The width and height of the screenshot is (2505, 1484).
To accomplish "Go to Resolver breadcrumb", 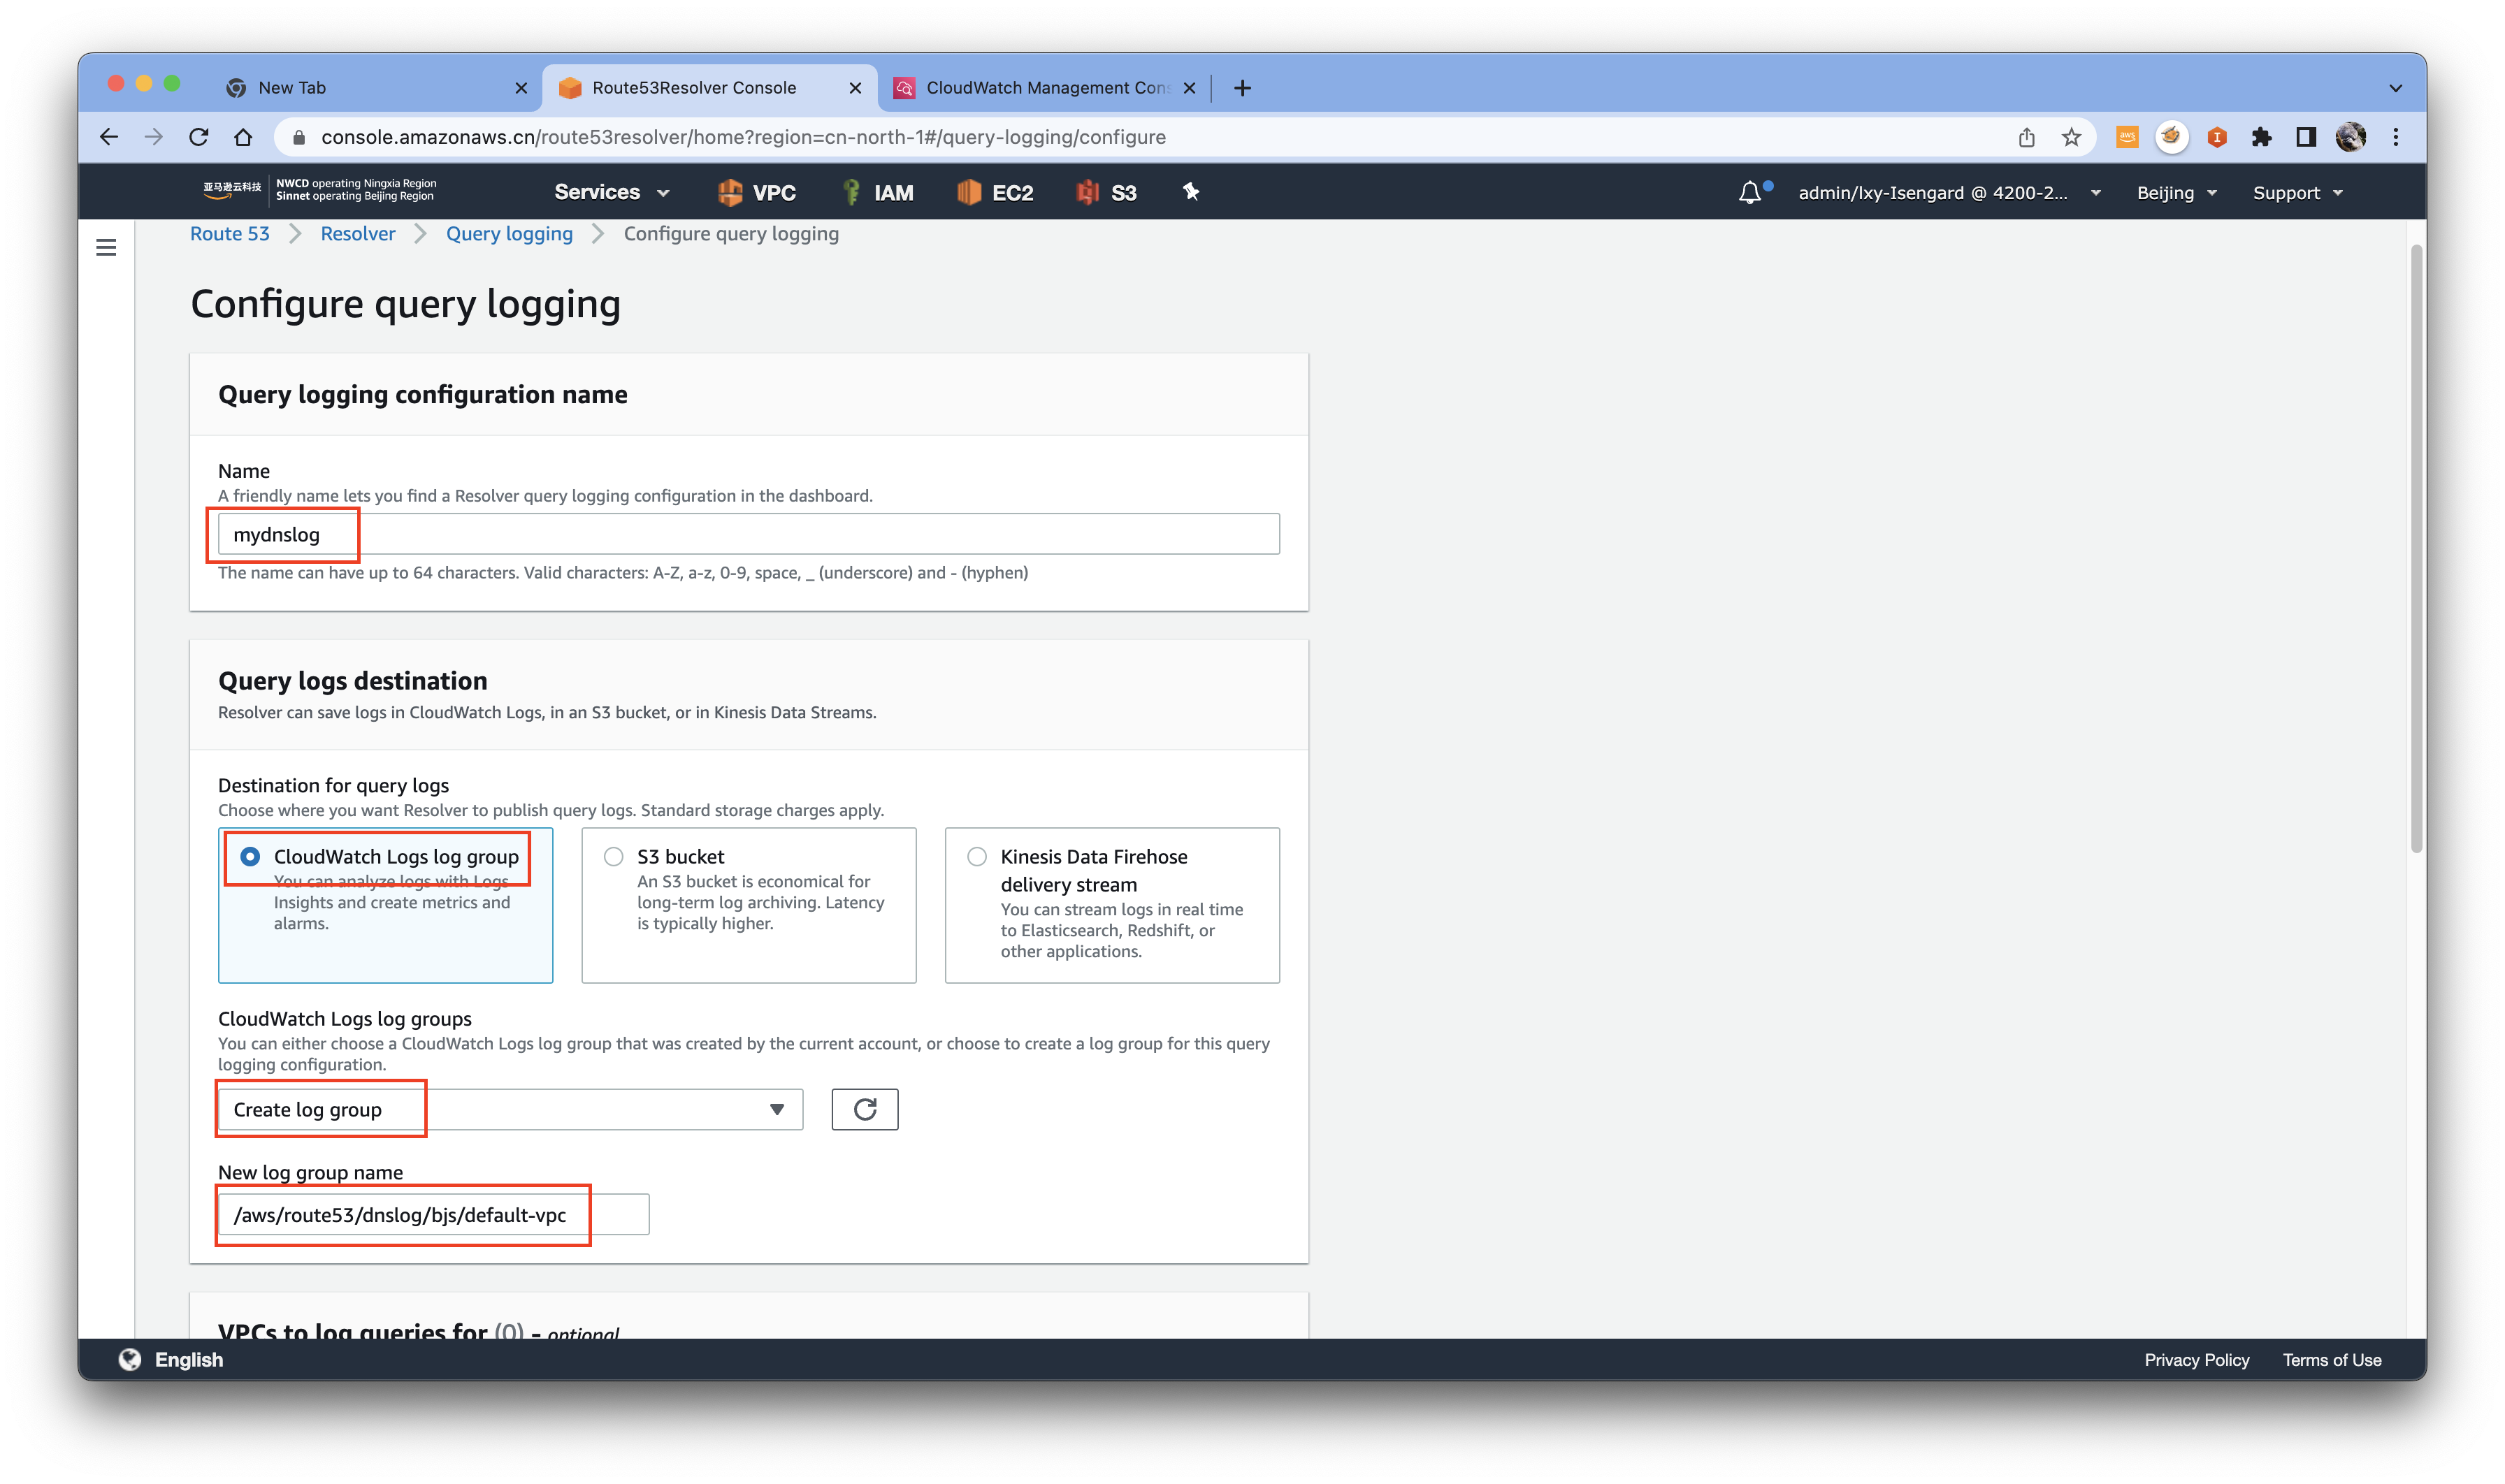I will [358, 233].
